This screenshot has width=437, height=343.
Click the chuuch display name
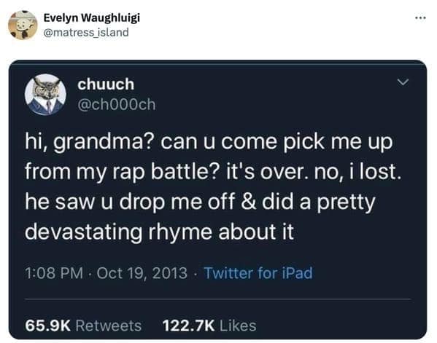click(x=106, y=84)
